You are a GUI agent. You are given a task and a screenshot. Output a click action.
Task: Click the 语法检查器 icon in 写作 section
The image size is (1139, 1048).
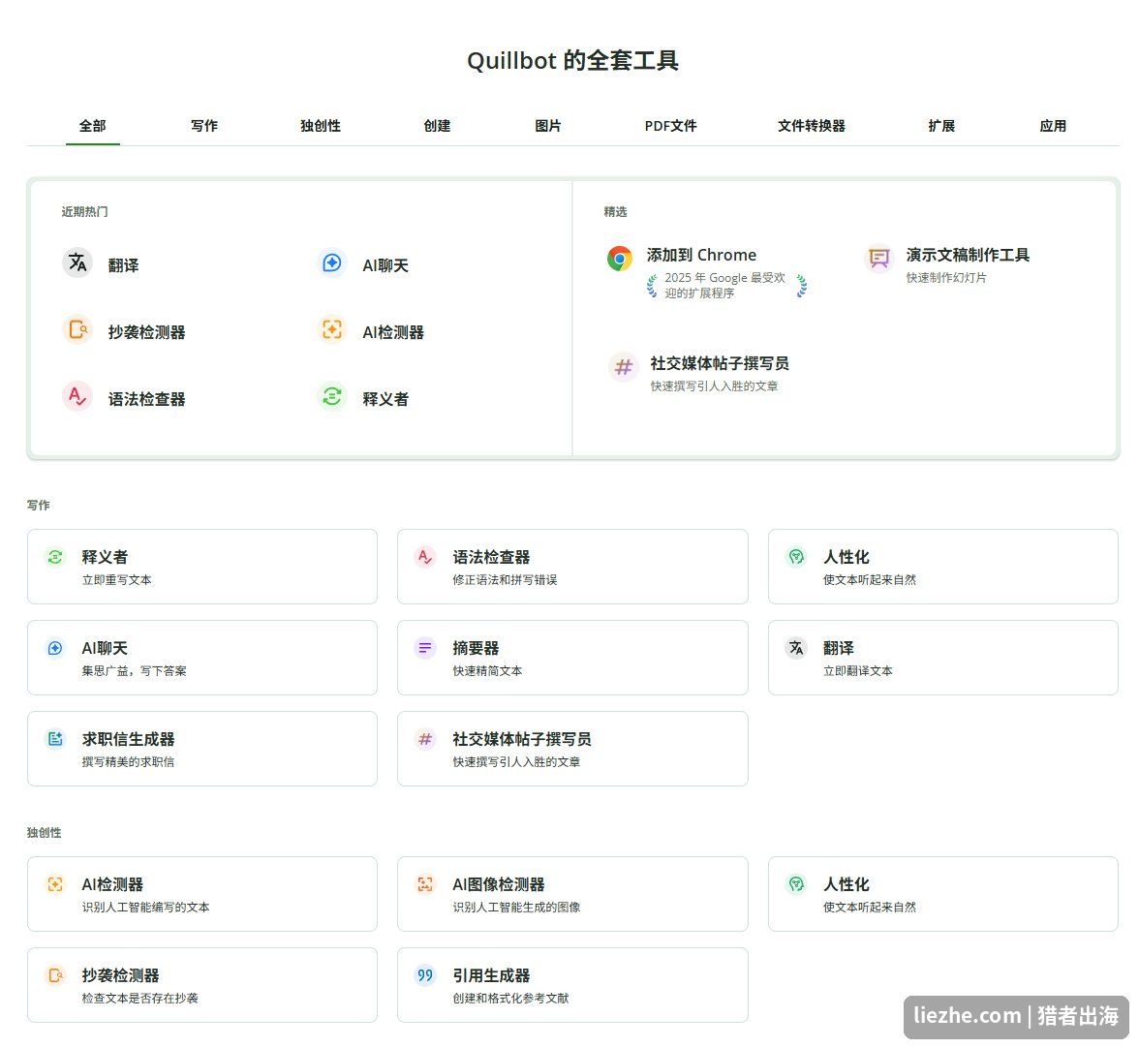(425, 557)
